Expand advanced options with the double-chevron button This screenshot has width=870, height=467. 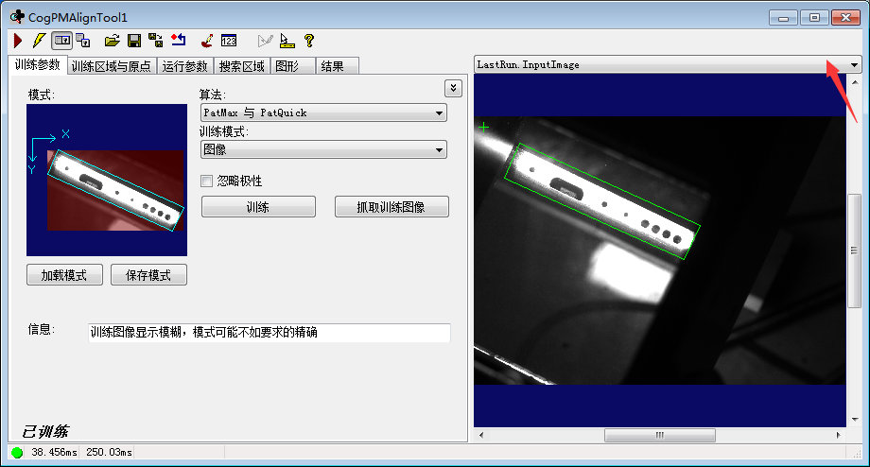[453, 88]
